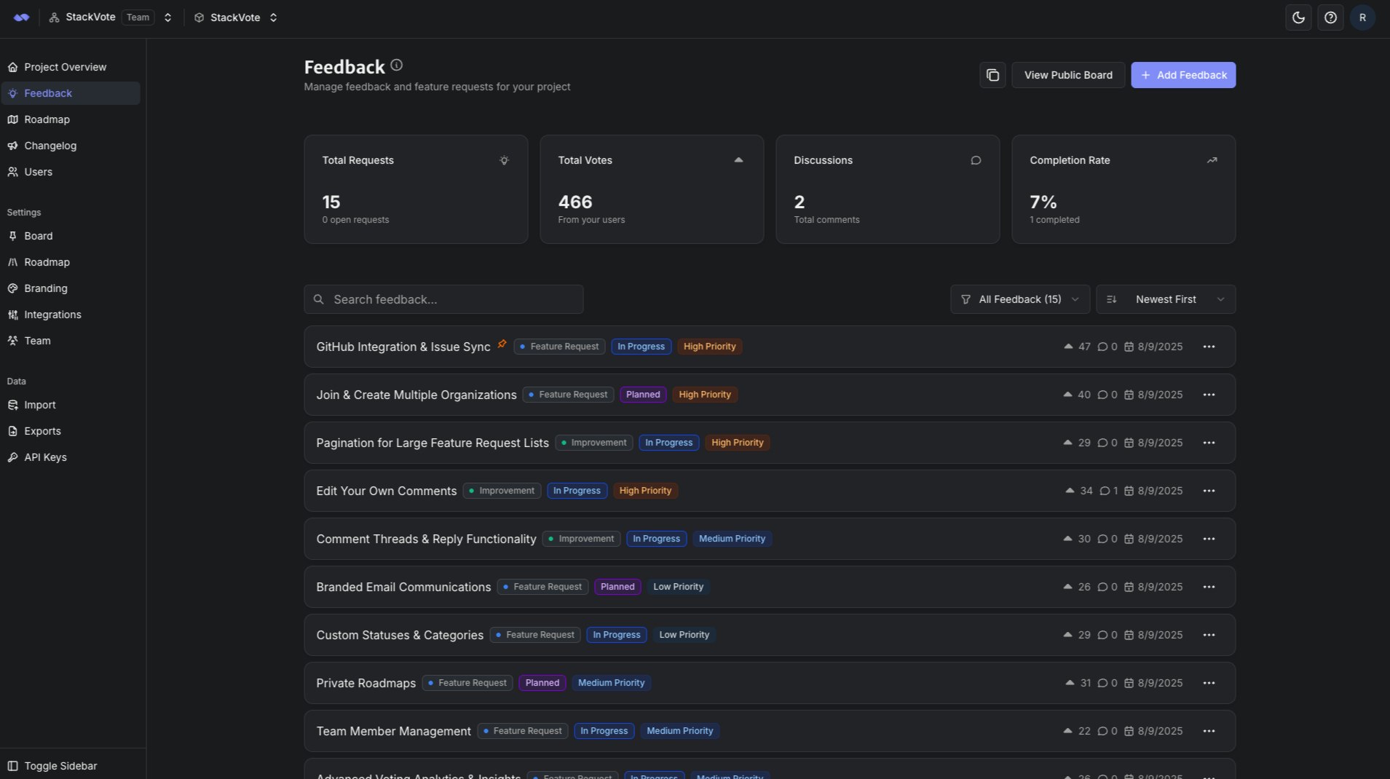The height and width of the screenshot is (779, 1390).
Task: Select the API Keys icon
Action: (x=13, y=456)
